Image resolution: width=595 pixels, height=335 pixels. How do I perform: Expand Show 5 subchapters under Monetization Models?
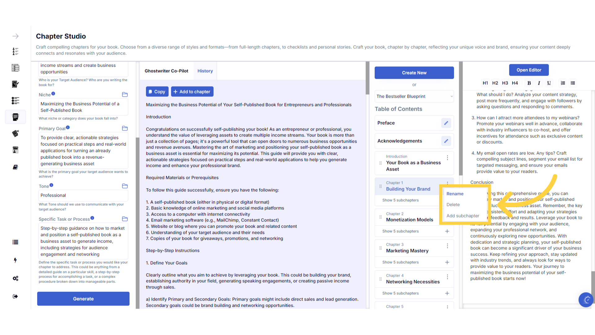tap(400, 231)
